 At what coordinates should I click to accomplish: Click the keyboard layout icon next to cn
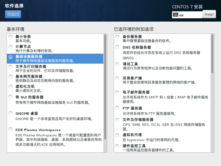pyautogui.click(x=176, y=15)
